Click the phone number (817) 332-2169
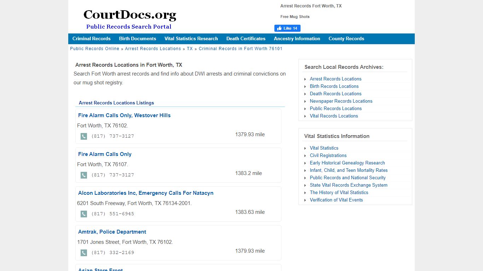483x271 pixels. coord(113,253)
